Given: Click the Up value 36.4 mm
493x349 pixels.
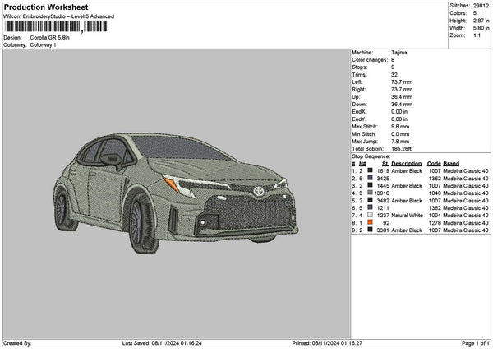Looking at the screenshot, I should (x=402, y=96).
